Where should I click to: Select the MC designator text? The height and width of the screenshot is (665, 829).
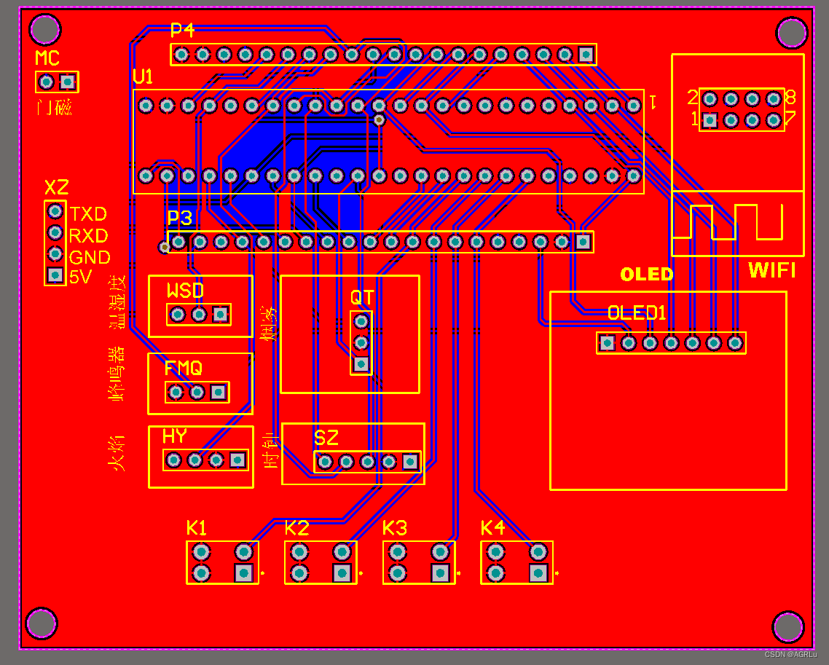point(47,58)
